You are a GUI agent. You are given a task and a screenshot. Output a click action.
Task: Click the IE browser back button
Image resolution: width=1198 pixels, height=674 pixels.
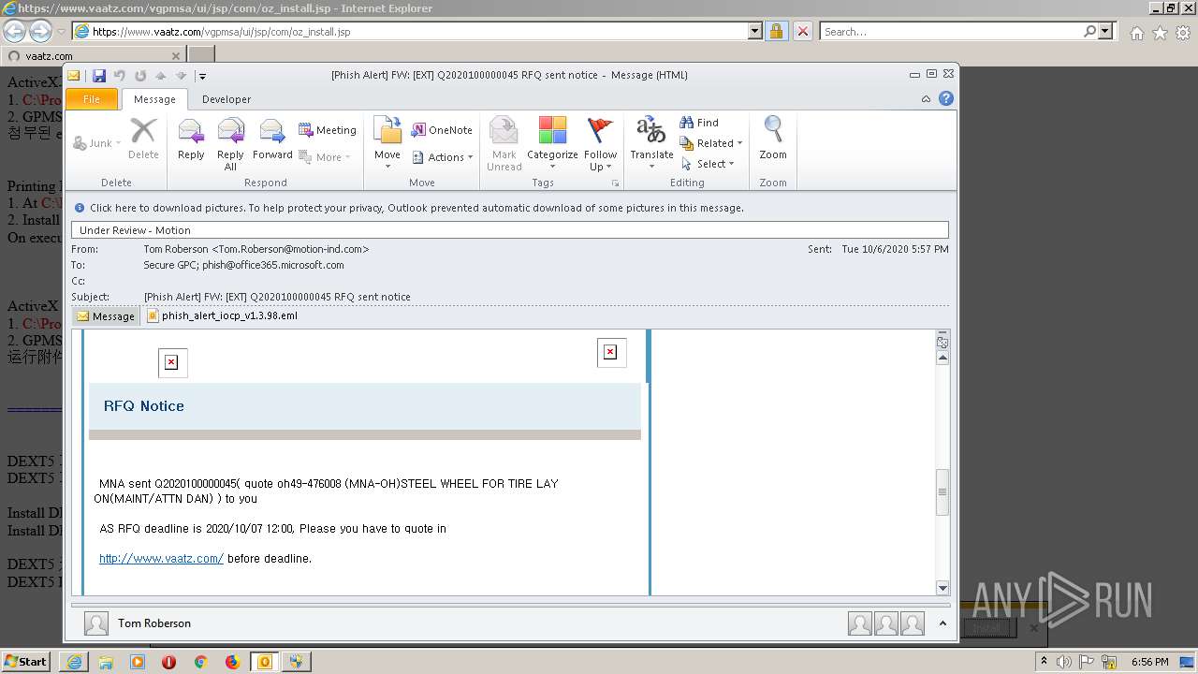coord(15,32)
